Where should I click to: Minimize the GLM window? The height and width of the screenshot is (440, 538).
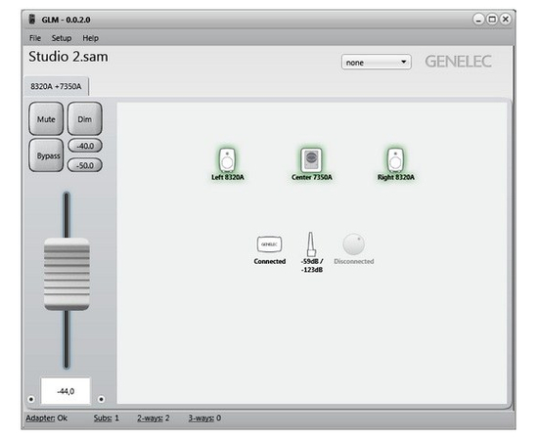click(x=478, y=19)
